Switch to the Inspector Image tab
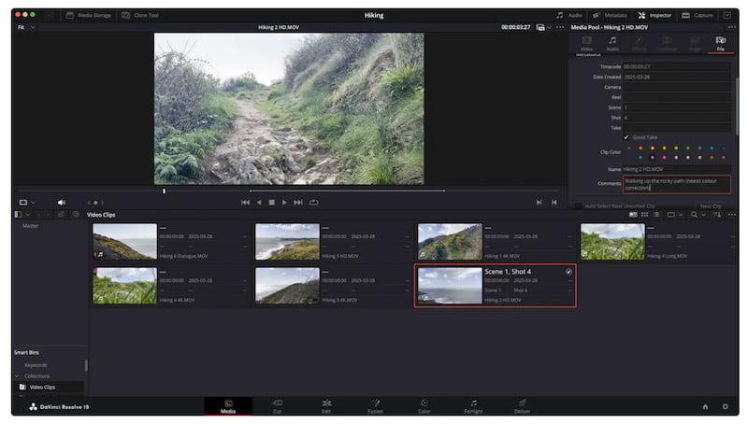This screenshot has height=424, width=748. [694, 43]
